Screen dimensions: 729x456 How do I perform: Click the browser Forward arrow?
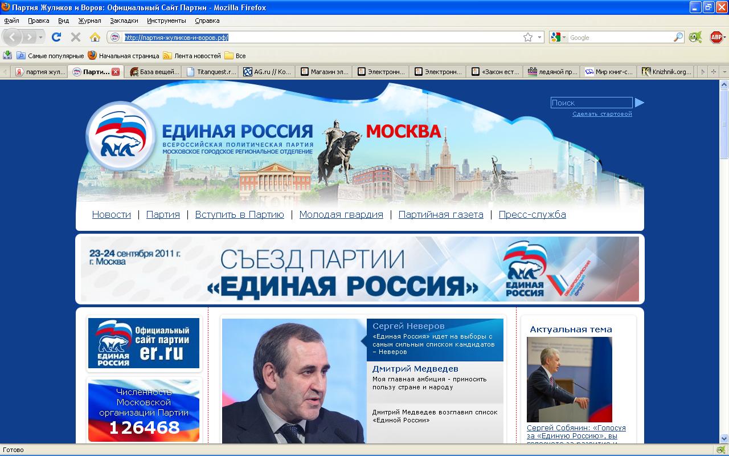(30, 37)
